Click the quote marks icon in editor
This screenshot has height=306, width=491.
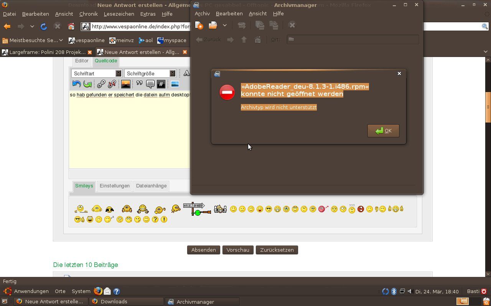[139, 84]
